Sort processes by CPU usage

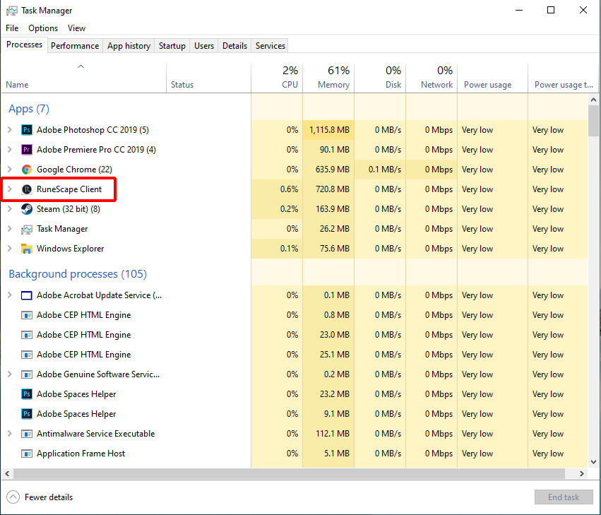277,78
